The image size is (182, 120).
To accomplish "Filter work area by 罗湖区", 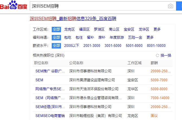I will pyautogui.click(x=99, y=30).
